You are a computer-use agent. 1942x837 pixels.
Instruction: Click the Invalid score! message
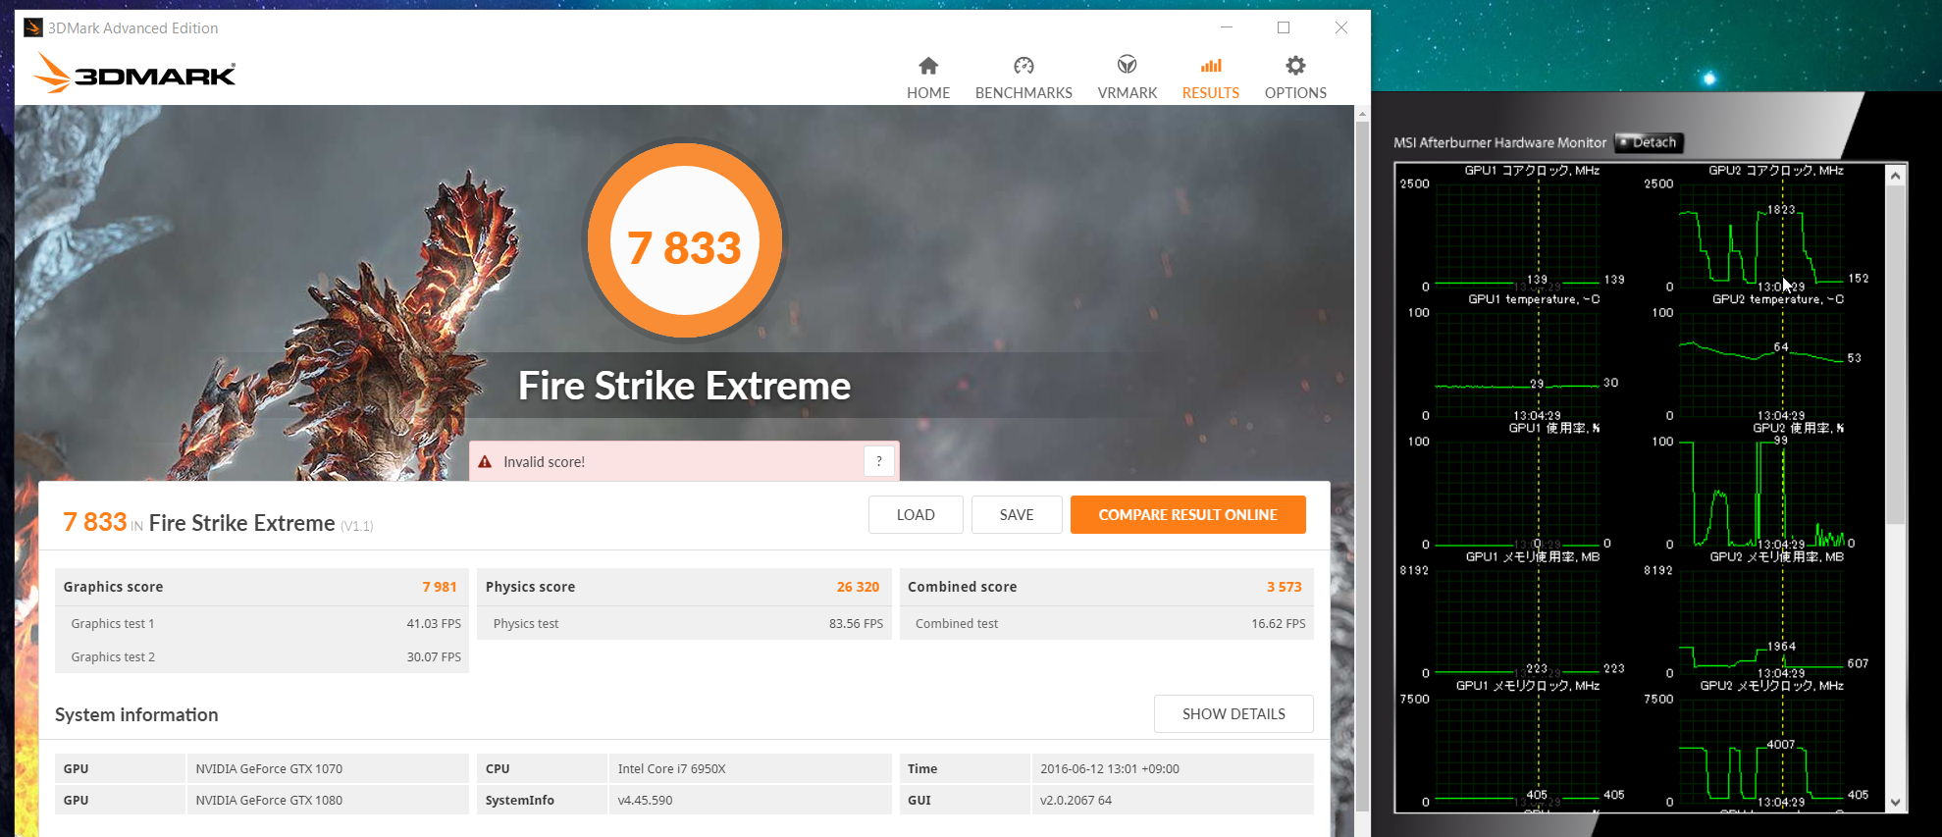coord(544,462)
